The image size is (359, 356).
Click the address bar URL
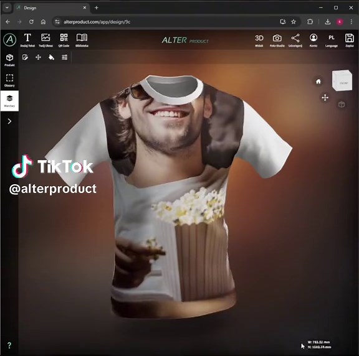click(x=97, y=22)
